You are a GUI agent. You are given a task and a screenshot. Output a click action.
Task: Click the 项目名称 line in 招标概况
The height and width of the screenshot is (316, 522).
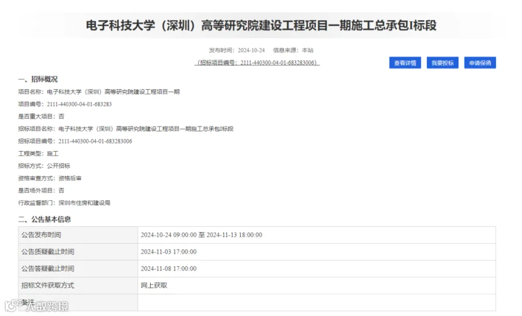(x=99, y=91)
